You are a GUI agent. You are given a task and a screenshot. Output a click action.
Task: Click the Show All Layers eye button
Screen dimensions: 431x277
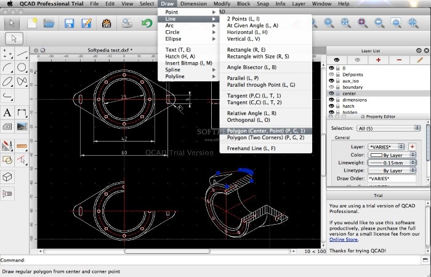pyautogui.click(x=336, y=60)
